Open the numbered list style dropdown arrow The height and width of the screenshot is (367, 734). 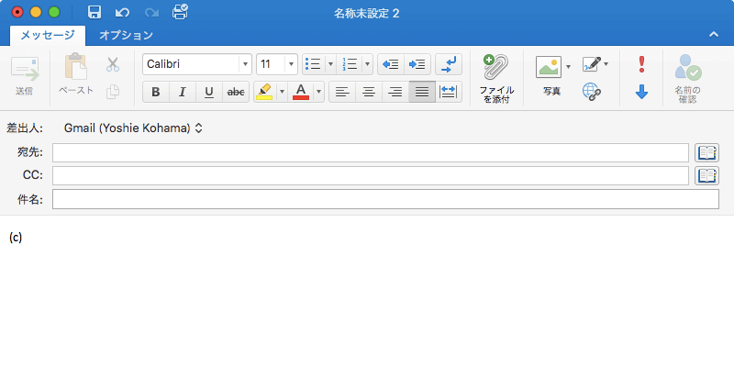[368, 64]
